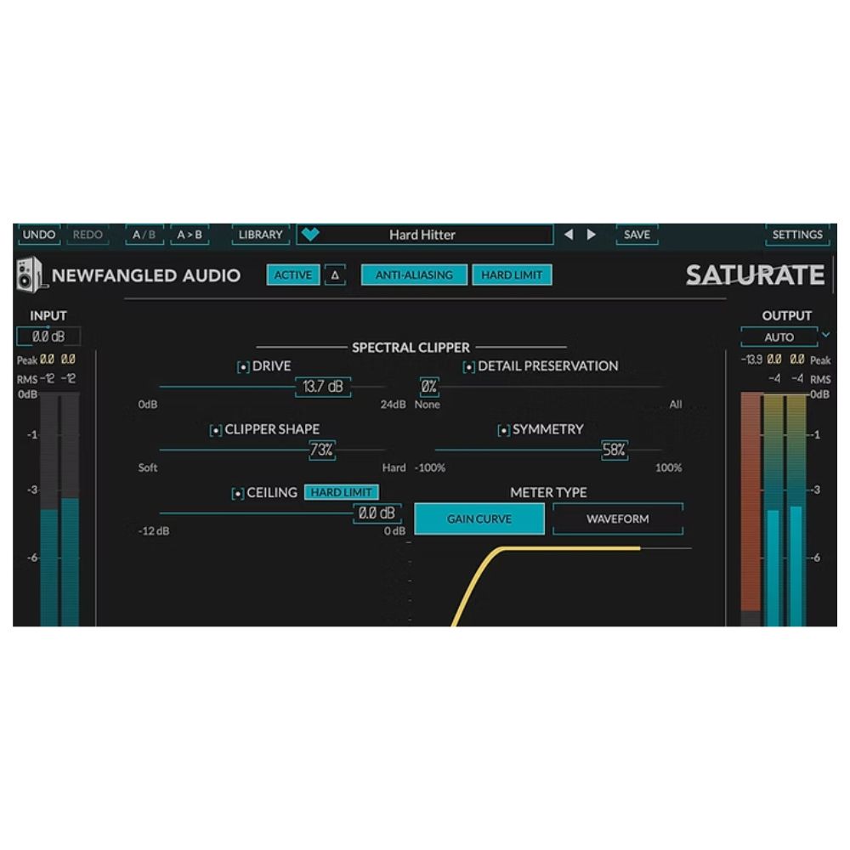Click the heart favorite icon beside the preset name
Viewport: 850px width, 850px height.
point(310,235)
